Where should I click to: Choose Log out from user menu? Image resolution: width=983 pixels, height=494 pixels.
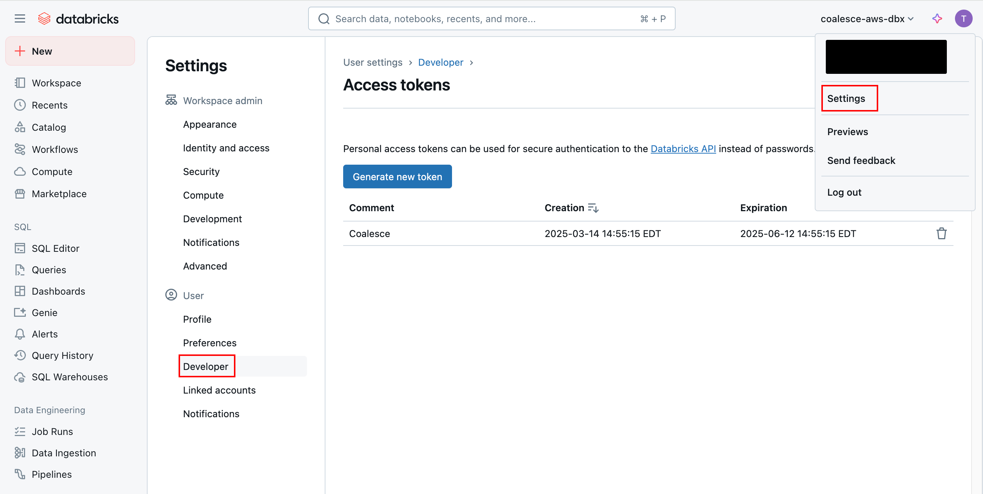(x=844, y=192)
